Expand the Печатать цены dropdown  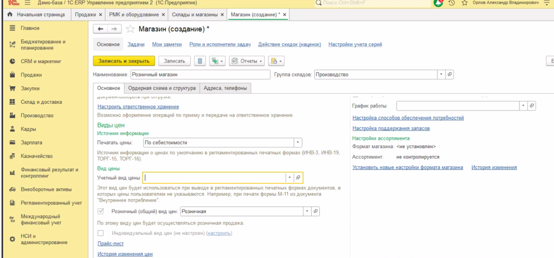click(298, 143)
